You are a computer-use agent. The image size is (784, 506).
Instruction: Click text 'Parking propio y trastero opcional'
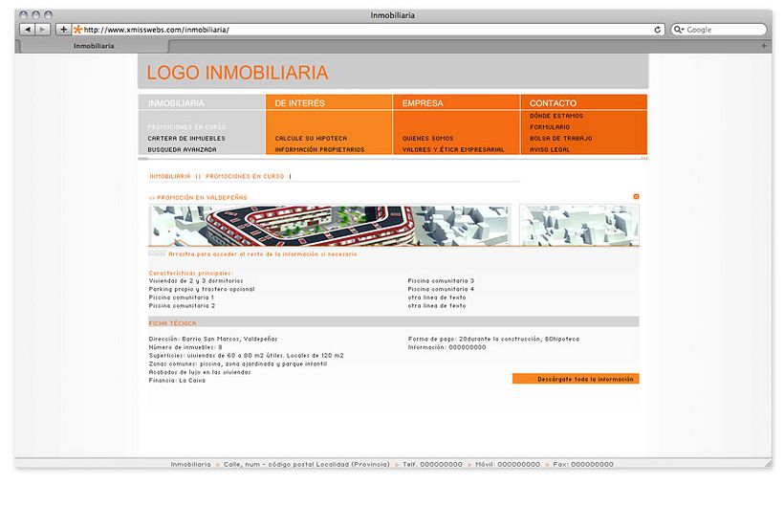click(202, 289)
